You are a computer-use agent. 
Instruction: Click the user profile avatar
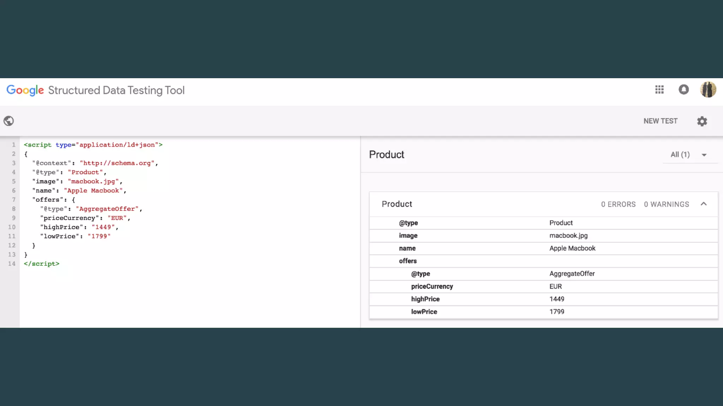pyautogui.click(x=708, y=90)
